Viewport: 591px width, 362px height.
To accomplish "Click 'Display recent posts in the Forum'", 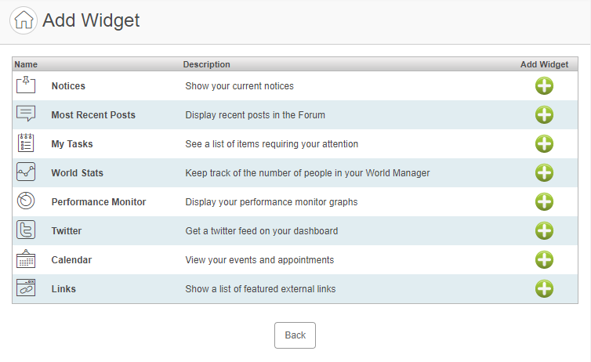I will [x=255, y=115].
